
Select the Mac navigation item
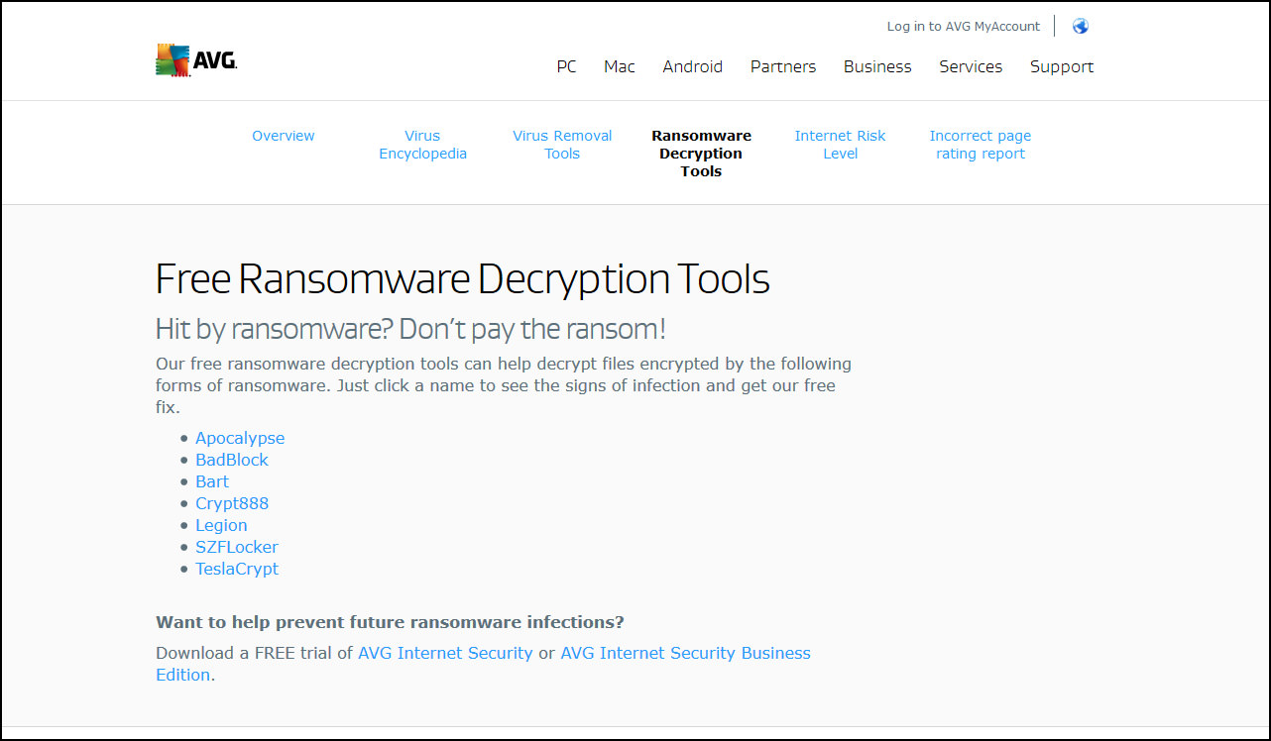point(619,66)
